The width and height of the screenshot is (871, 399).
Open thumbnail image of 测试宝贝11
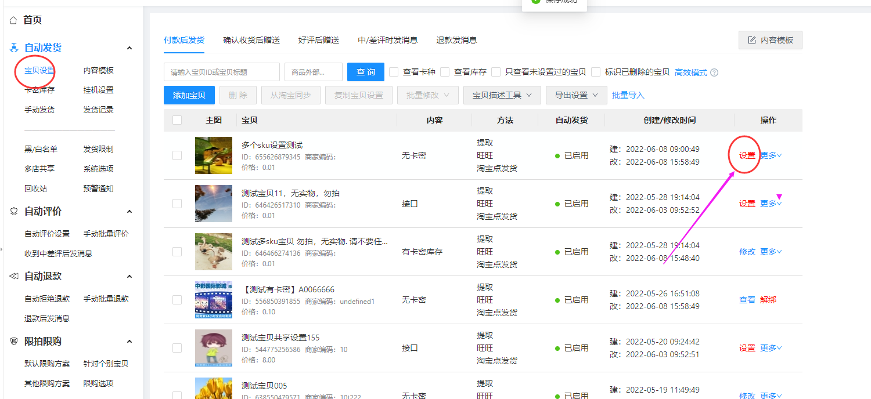214,204
